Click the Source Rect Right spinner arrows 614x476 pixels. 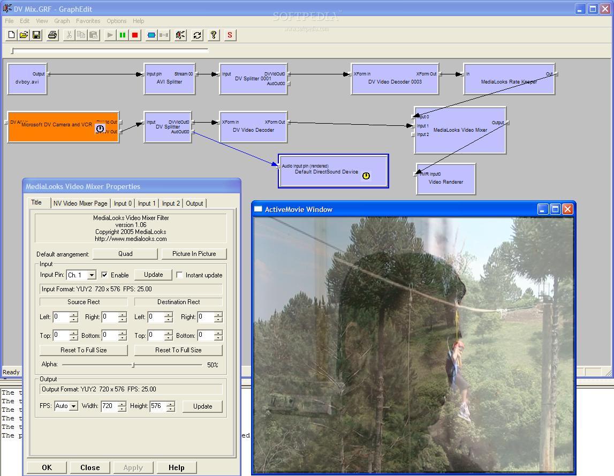[122, 317]
